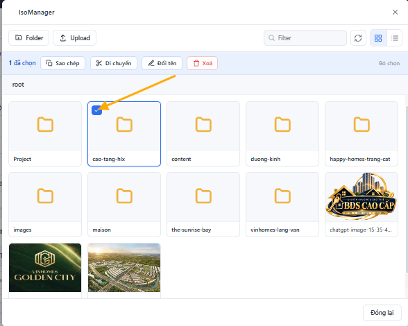Click the refresh icon next to Filter
The height and width of the screenshot is (326, 408).
358,38
